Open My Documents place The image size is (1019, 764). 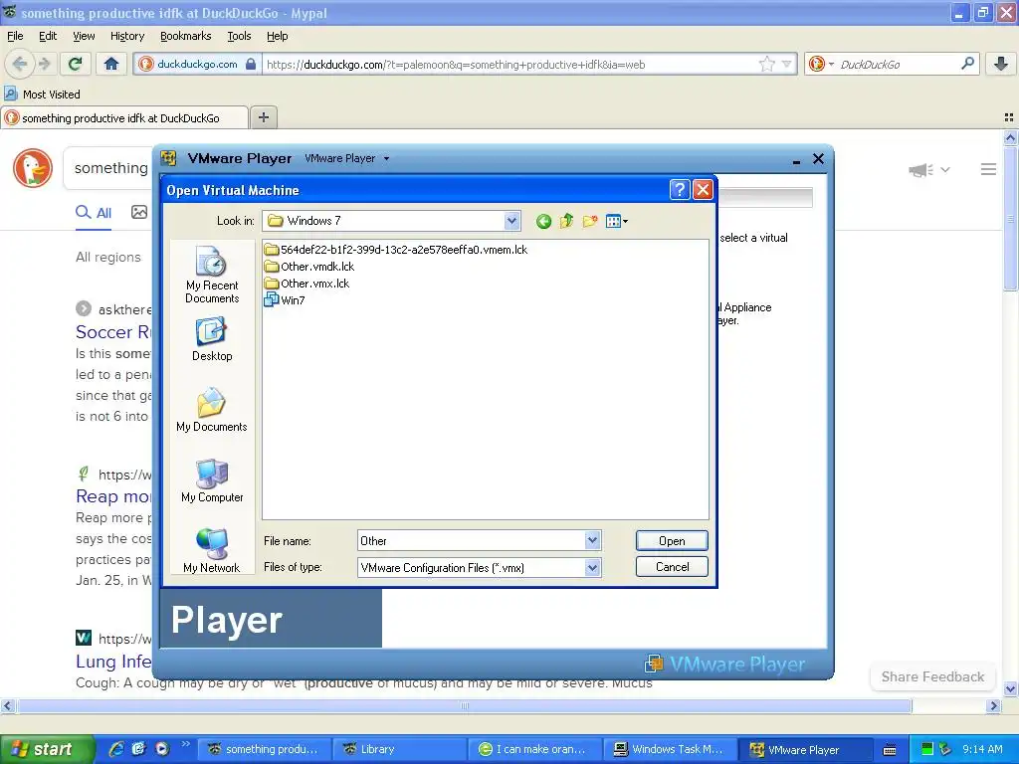pyautogui.click(x=212, y=410)
